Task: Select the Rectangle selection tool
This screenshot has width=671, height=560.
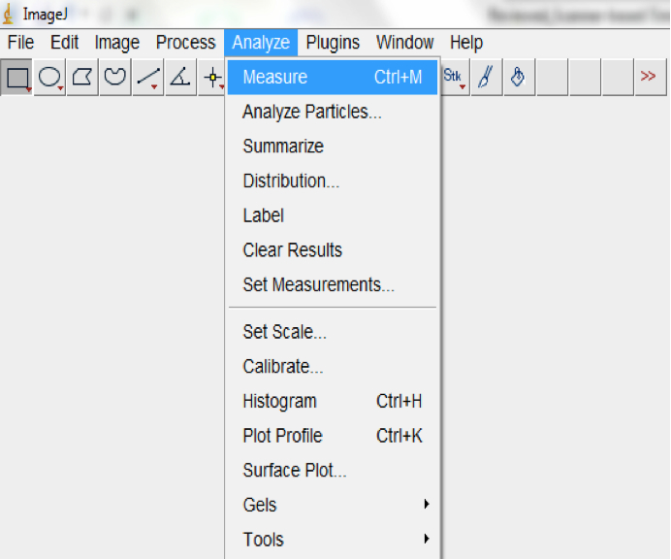Action: (x=16, y=77)
